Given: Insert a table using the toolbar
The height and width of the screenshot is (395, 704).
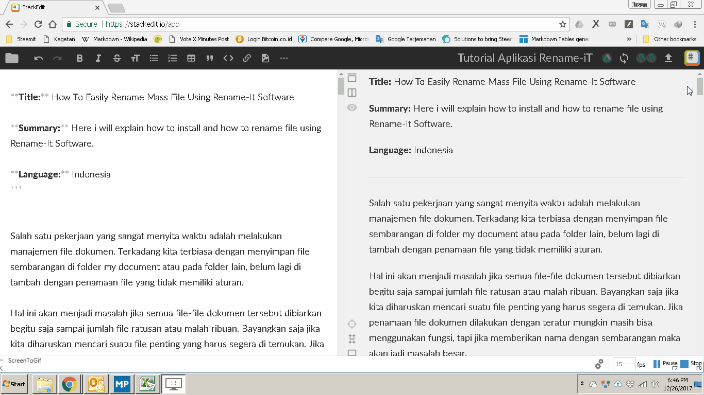Looking at the screenshot, I should point(191,58).
